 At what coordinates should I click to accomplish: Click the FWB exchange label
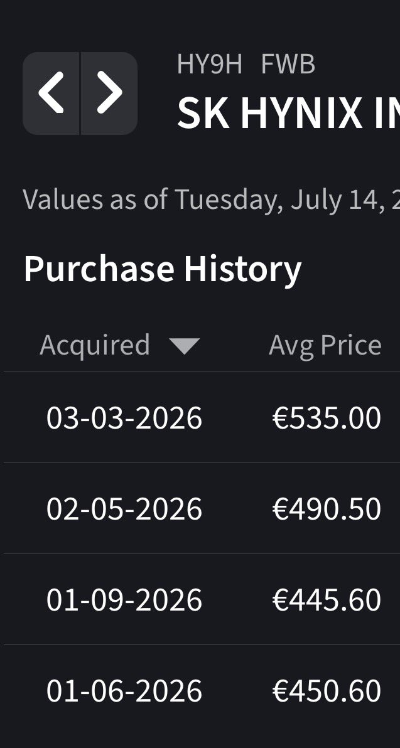click(288, 65)
